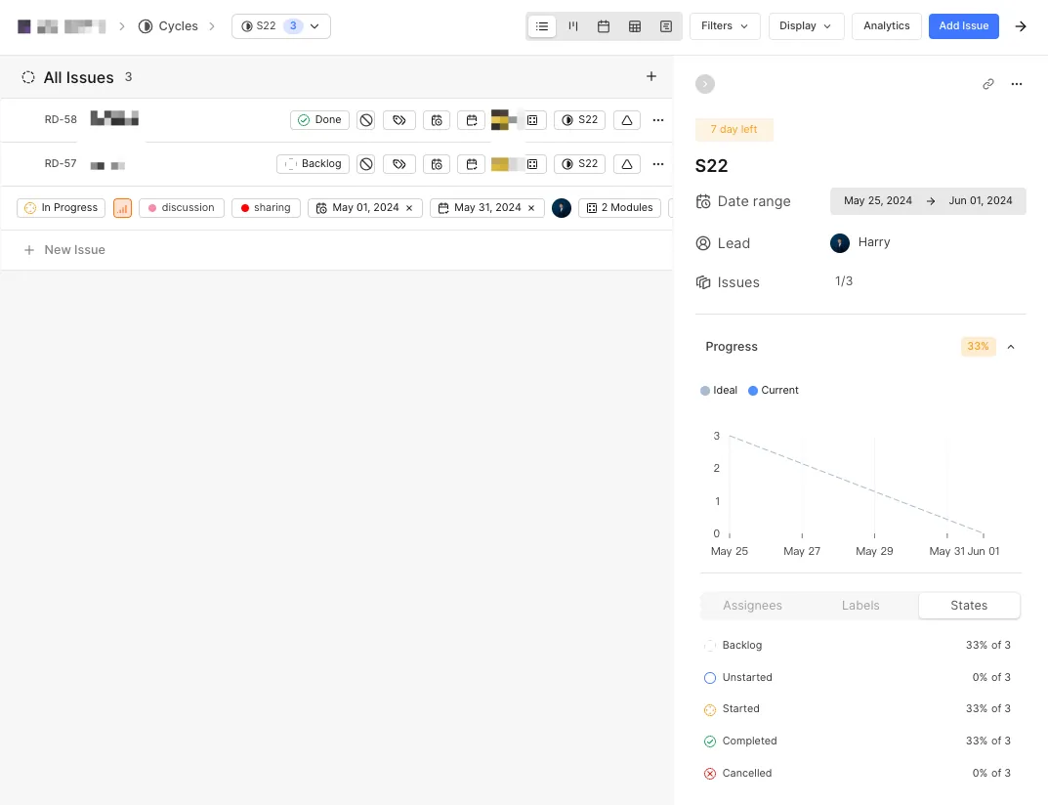Image resolution: width=1048 pixels, height=805 pixels.
Task: Switch to the Assignees tab
Action: [x=752, y=606]
